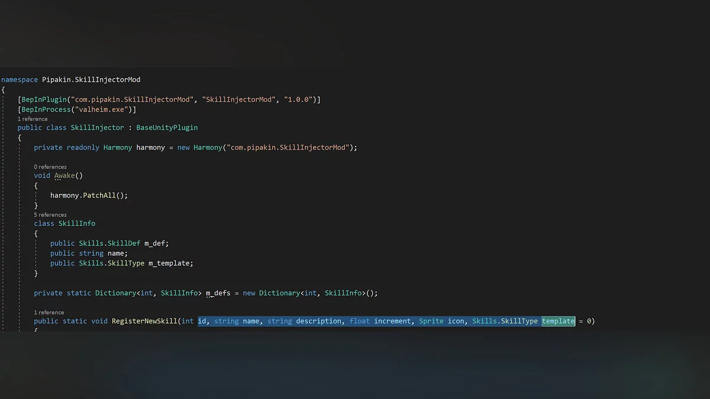Click the RegisterNewSkill method name
This screenshot has height=399, width=710.
pos(144,321)
